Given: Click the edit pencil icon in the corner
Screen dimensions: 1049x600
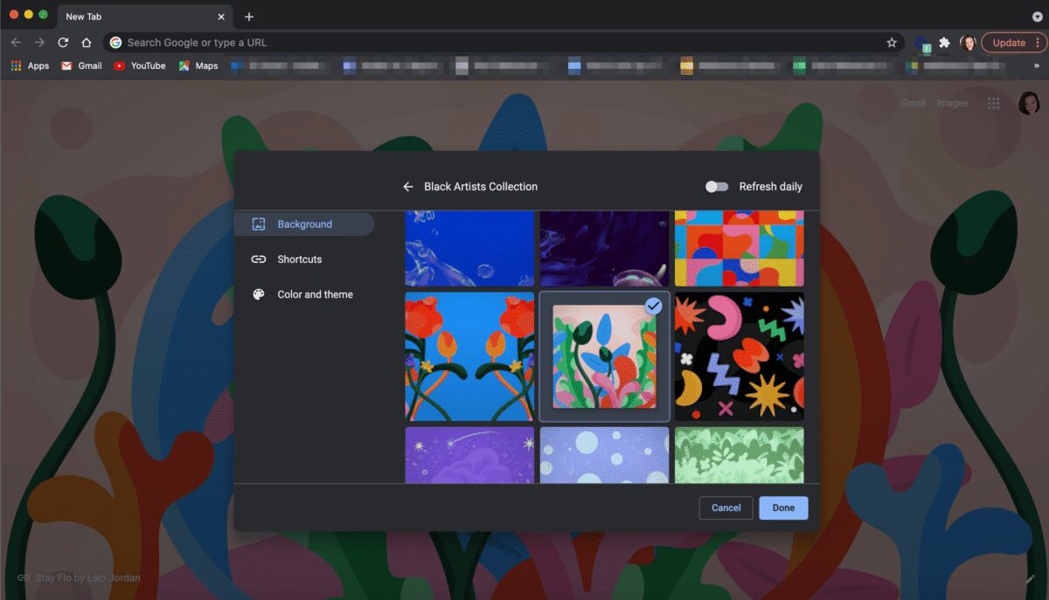Looking at the screenshot, I should [1030, 578].
